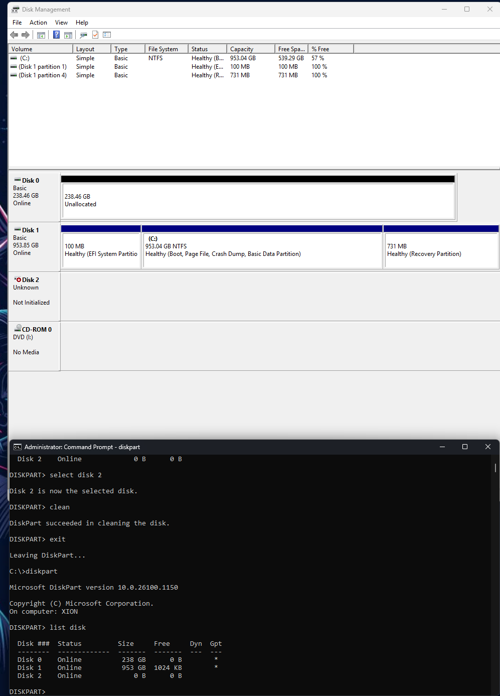Open the File menu
The width and height of the screenshot is (500, 696).
(17, 23)
